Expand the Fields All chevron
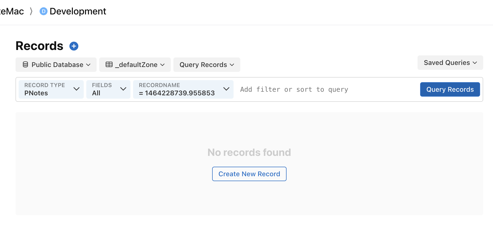493x236 pixels. click(x=123, y=89)
